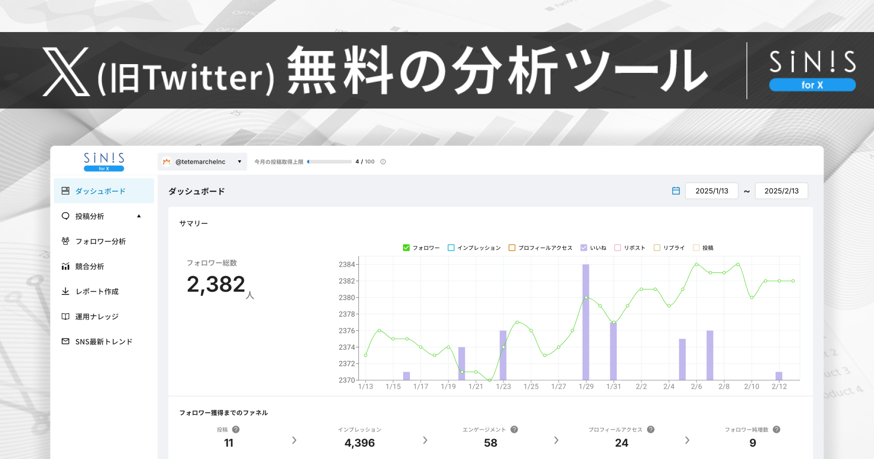Screen dimensions: 874x459
Task: Click the help icon next to フォロワー純増数
Action: coord(776,429)
